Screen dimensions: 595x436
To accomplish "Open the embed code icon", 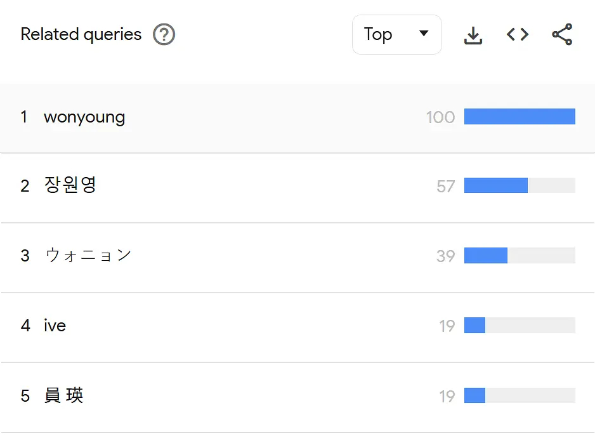I will (x=518, y=34).
